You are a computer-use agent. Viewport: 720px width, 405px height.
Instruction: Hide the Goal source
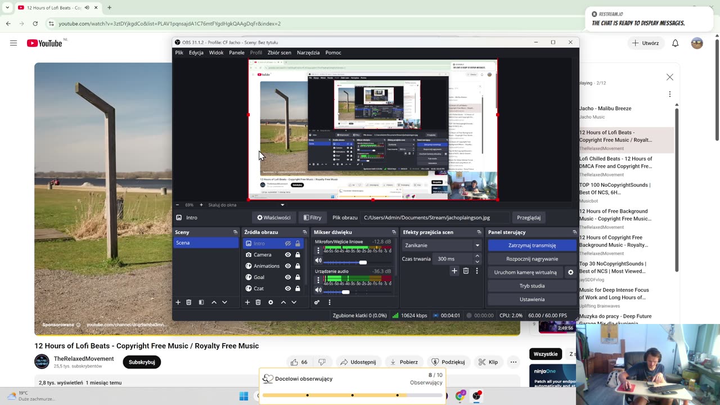tap(287, 277)
